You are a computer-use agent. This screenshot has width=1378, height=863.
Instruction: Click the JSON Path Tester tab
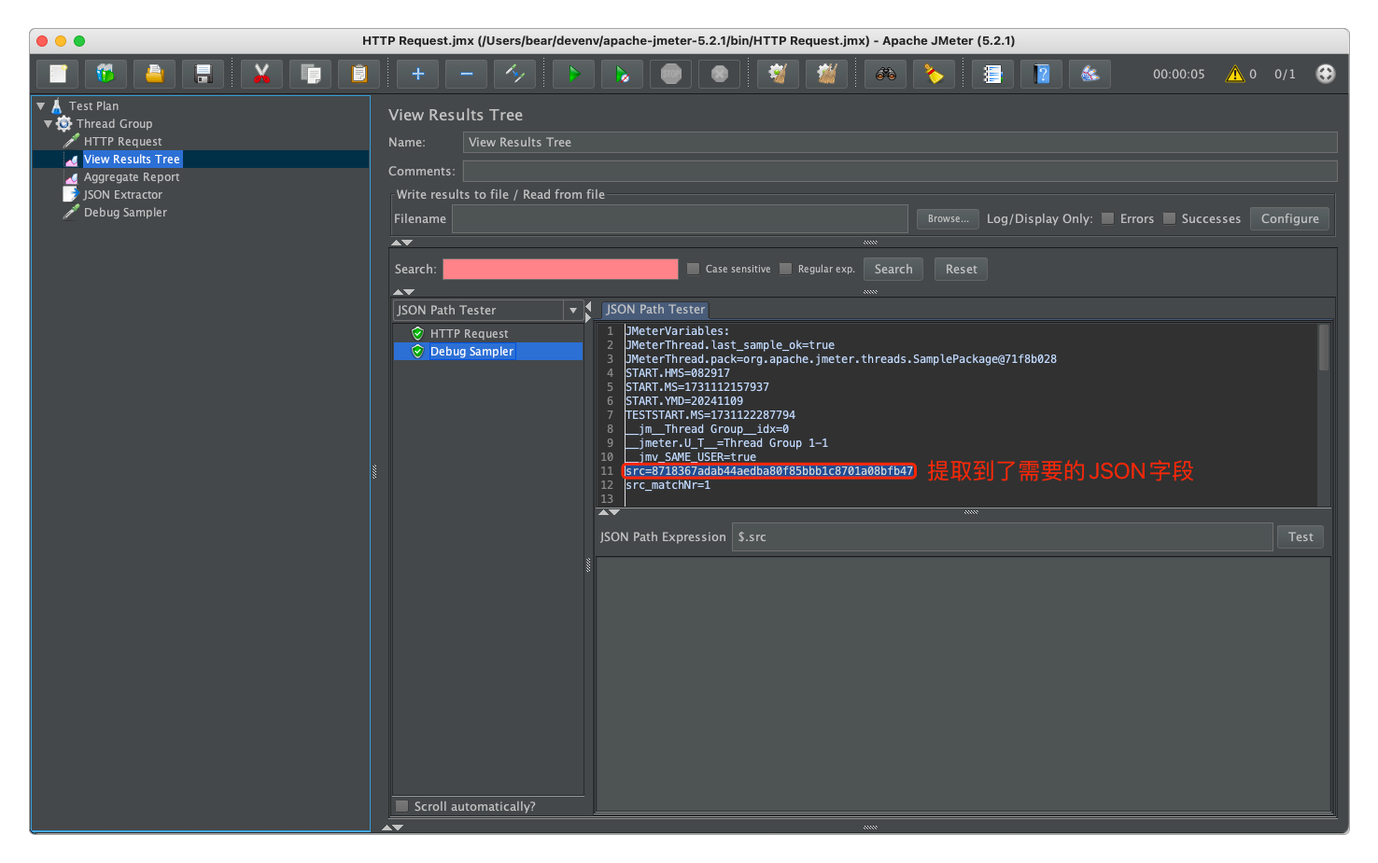(x=655, y=310)
